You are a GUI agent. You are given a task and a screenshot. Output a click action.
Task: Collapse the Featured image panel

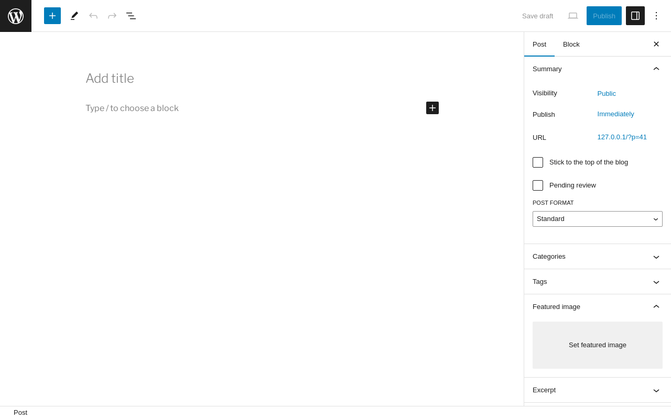[598, 307]
